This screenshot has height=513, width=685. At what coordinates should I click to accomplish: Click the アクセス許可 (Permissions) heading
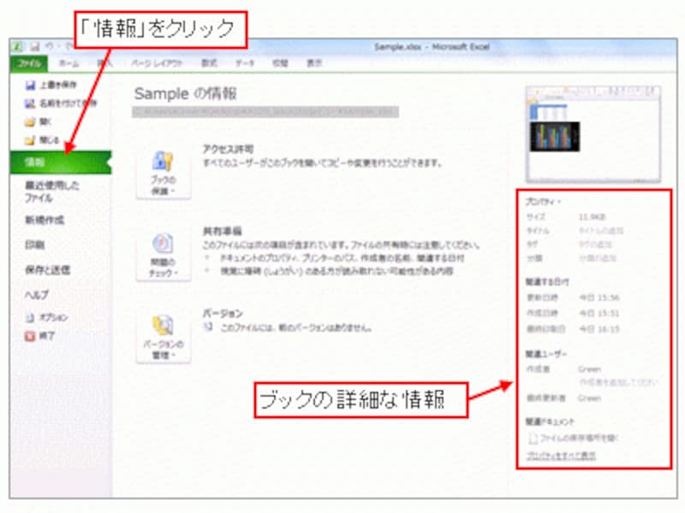228,149
